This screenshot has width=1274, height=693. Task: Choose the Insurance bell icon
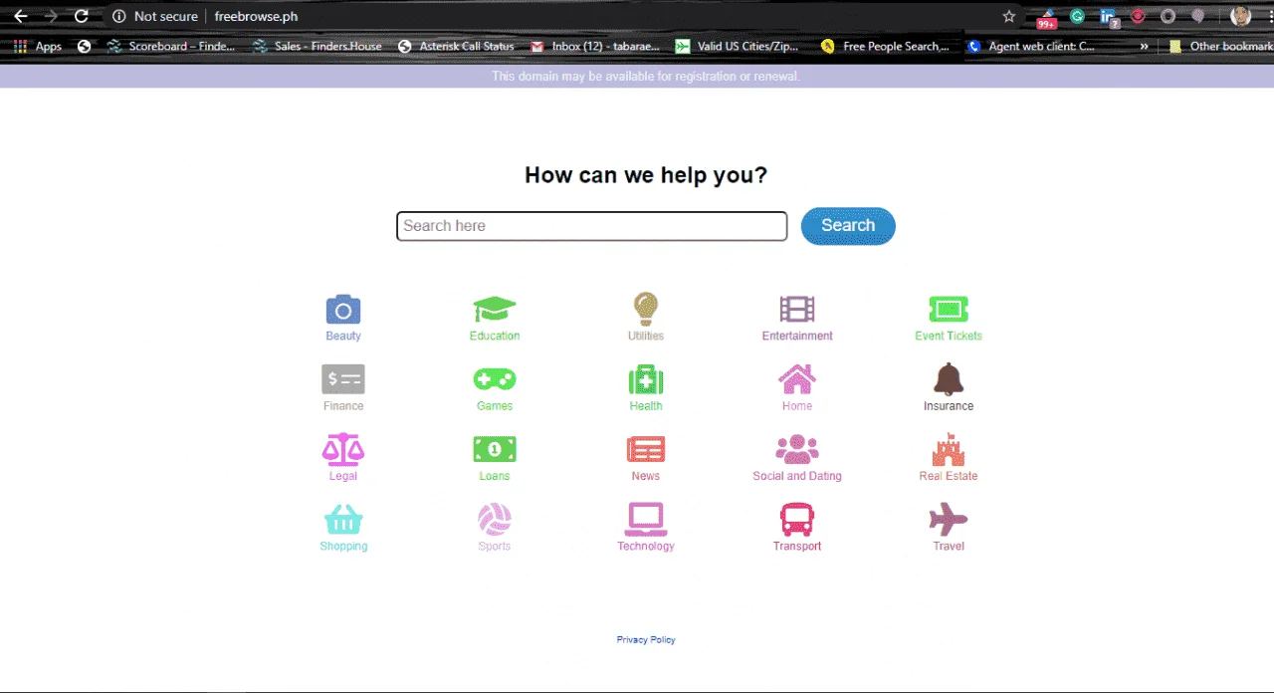click(949, 379)
